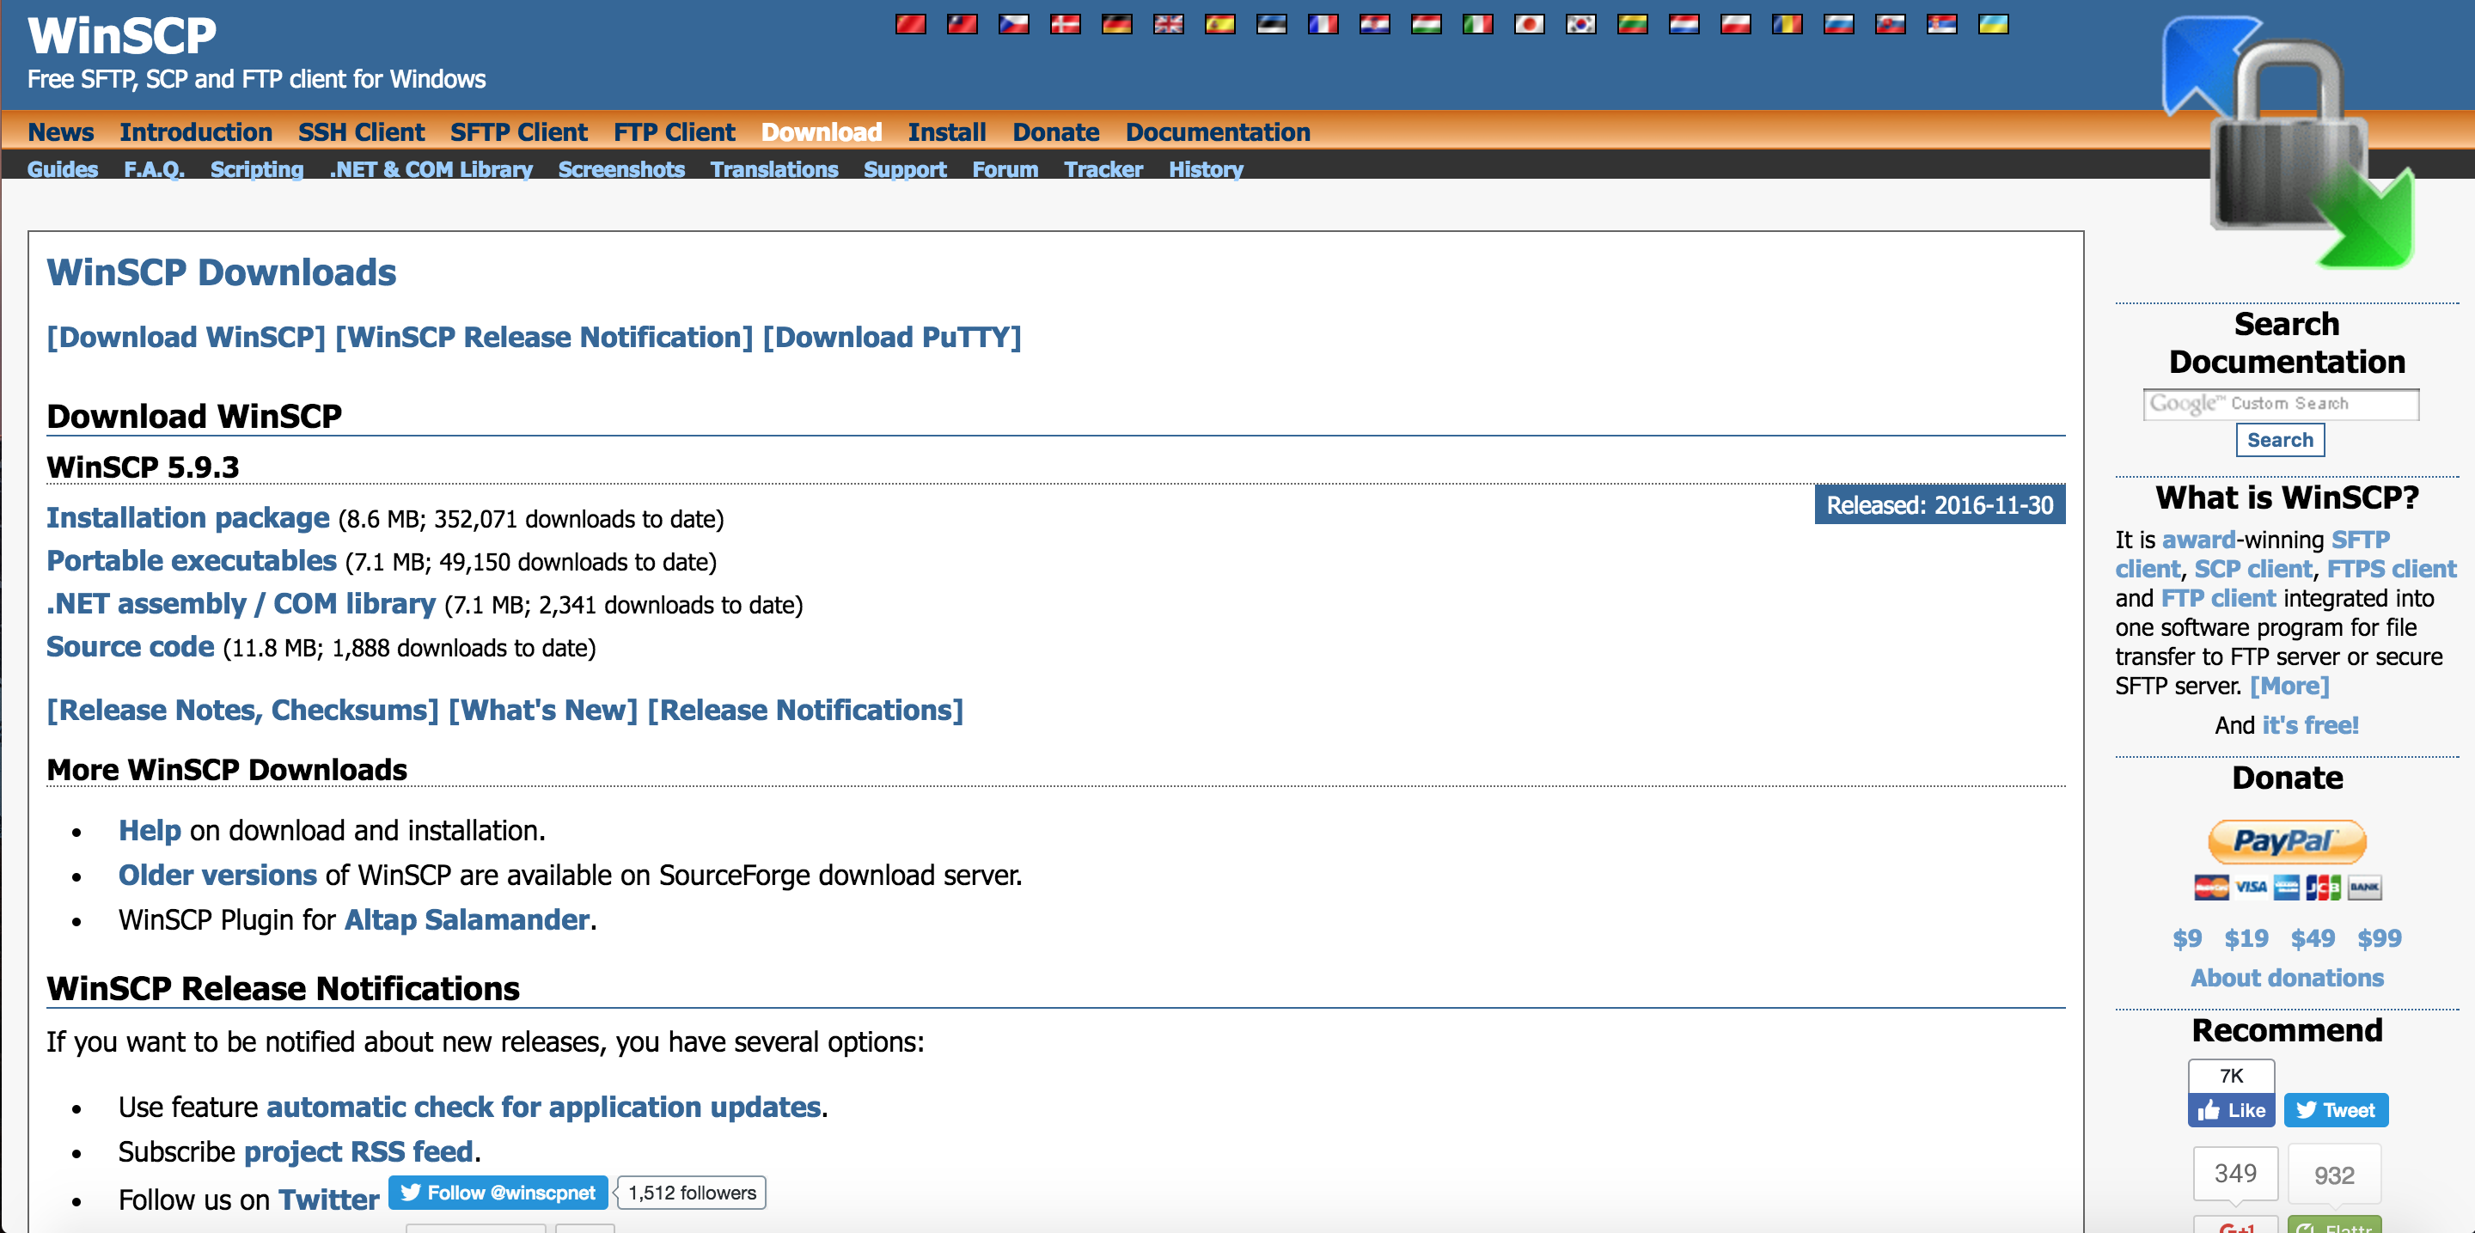Screen dimensions: 2475x1233
Task: Download the Installation package
Action: click(188, 519)
